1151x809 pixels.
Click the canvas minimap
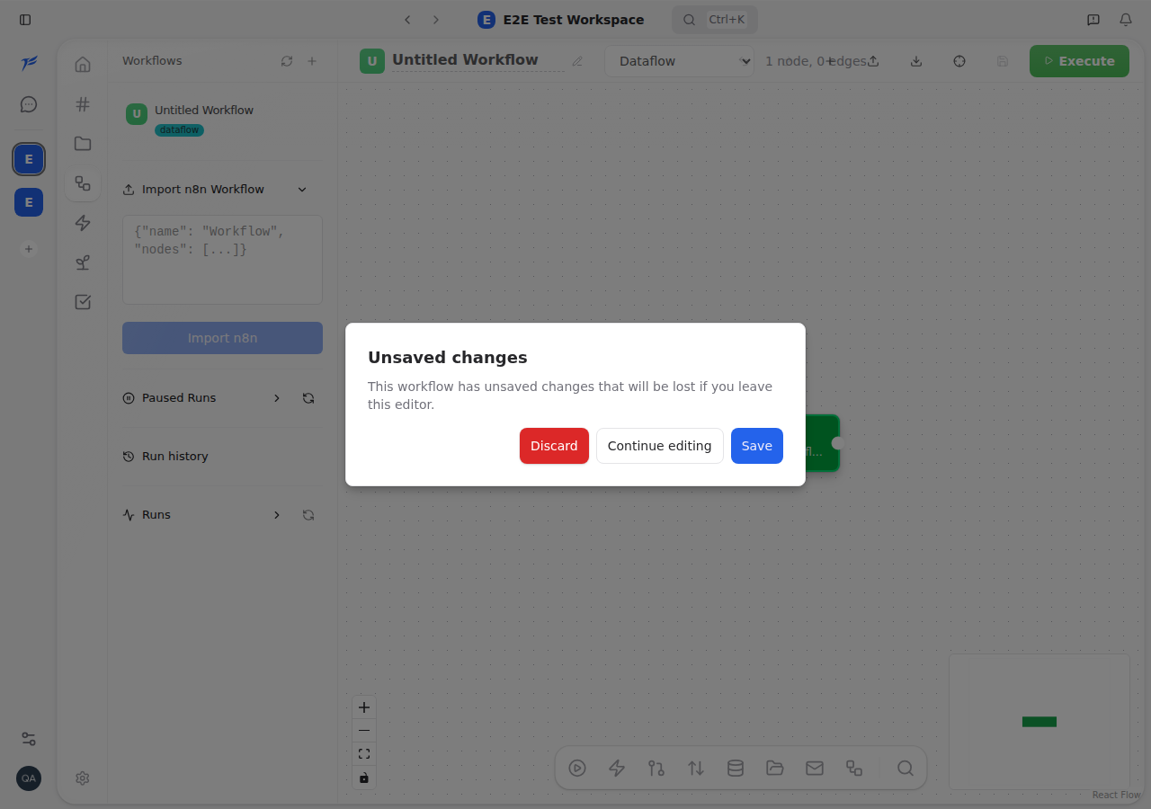tap(1039, 722)
